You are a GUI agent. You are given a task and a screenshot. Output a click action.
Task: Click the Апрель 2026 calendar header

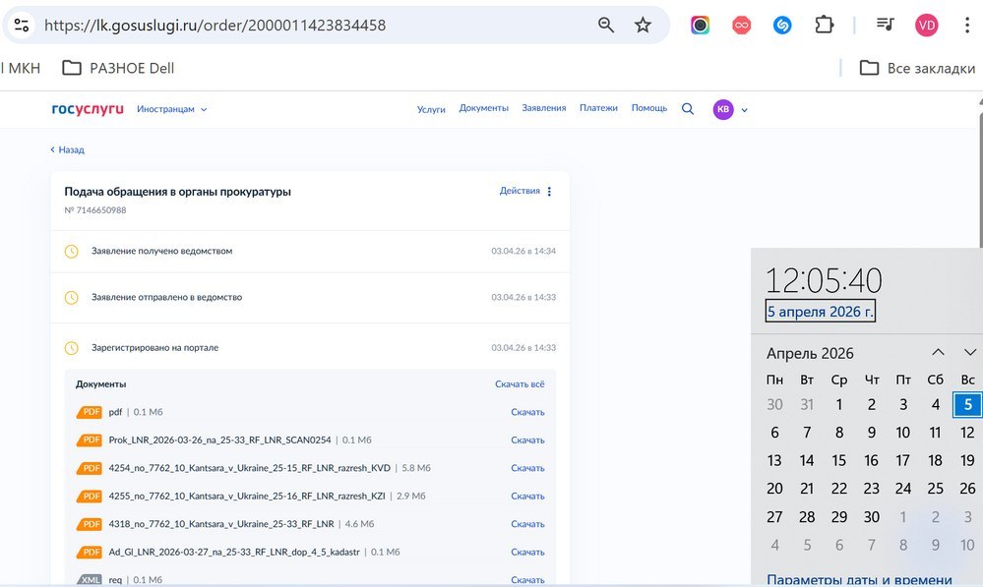[810, 353]
